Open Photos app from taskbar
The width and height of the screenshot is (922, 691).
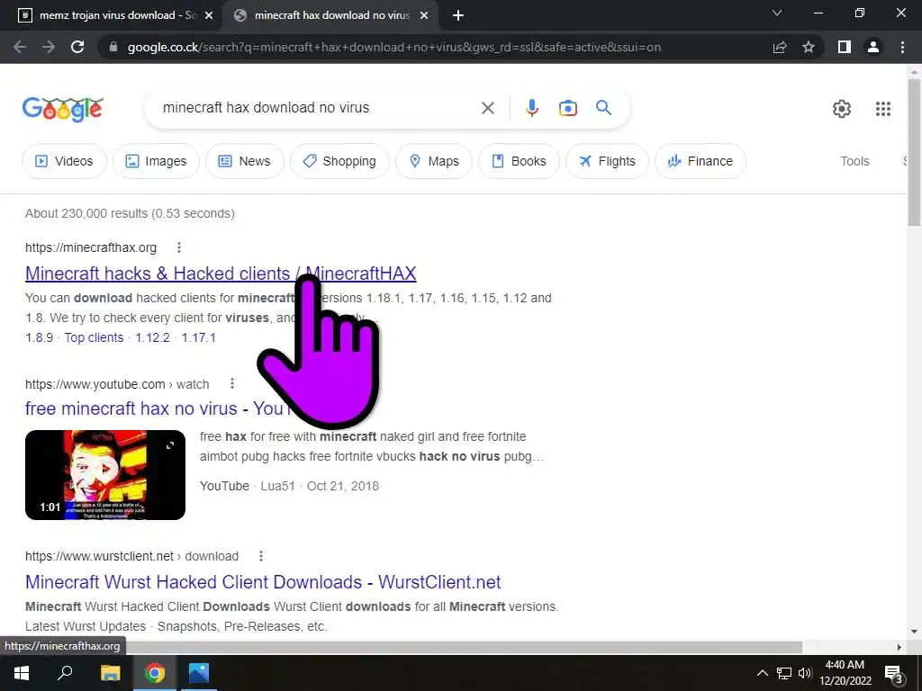pos(199,673)
